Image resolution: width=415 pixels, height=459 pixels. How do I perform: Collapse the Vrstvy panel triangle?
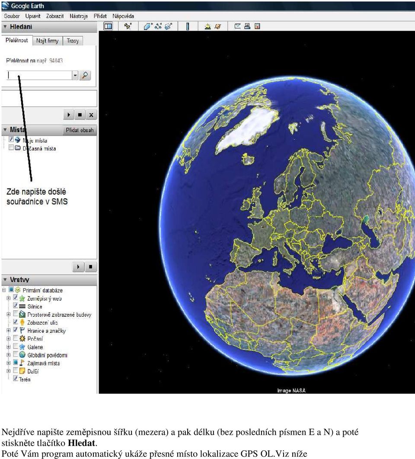tap(5, 280)
